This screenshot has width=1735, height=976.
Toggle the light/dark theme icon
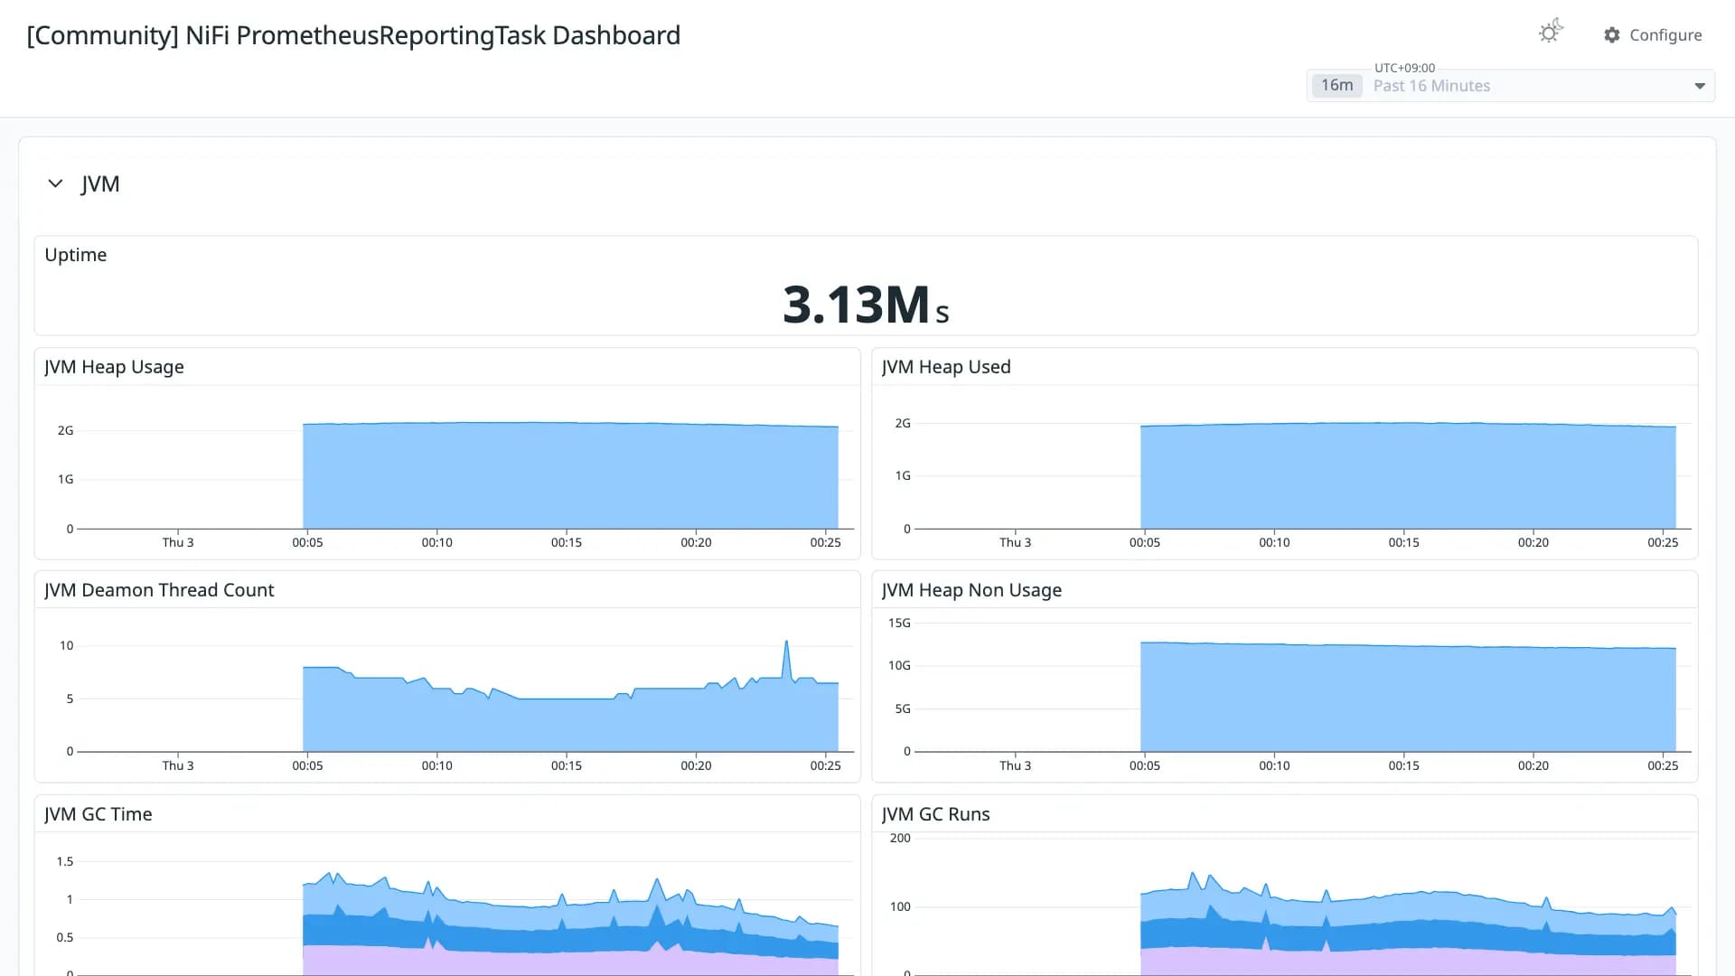1551,32
